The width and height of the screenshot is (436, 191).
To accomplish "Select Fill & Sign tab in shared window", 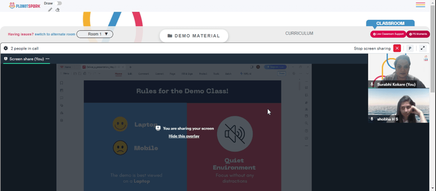I will (187, 74).
